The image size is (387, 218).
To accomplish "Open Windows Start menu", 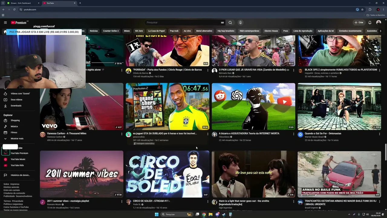I will tap(157, 214).
